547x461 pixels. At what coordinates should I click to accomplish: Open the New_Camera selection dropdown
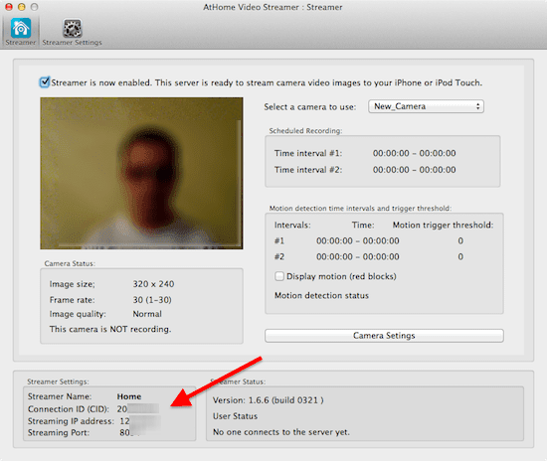(426, 106)
